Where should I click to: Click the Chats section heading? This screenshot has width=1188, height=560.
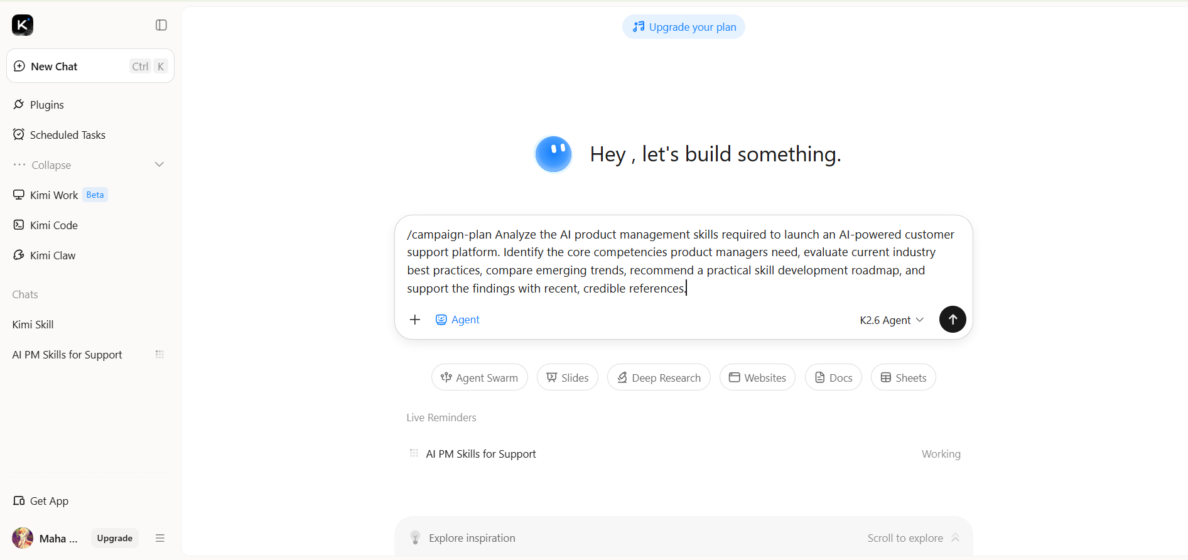click(x=25, y=294)
